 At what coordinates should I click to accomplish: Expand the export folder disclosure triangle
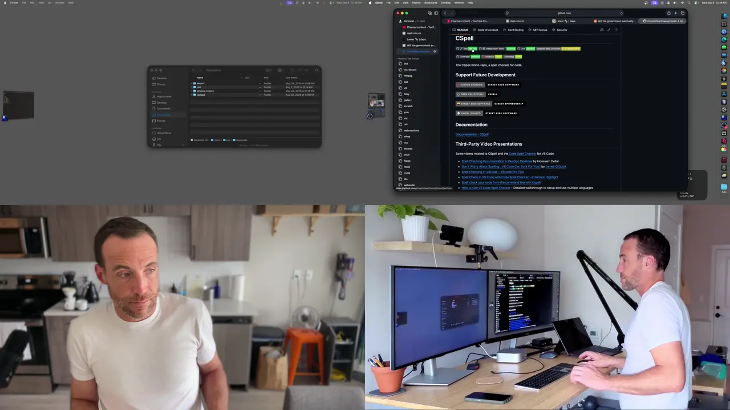coord(192,84)
